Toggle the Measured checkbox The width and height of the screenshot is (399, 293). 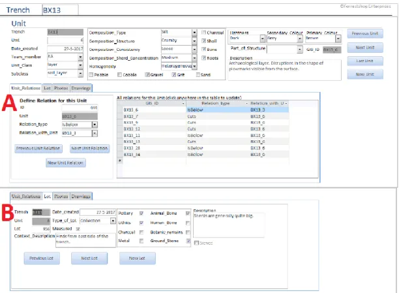point(78,229)
